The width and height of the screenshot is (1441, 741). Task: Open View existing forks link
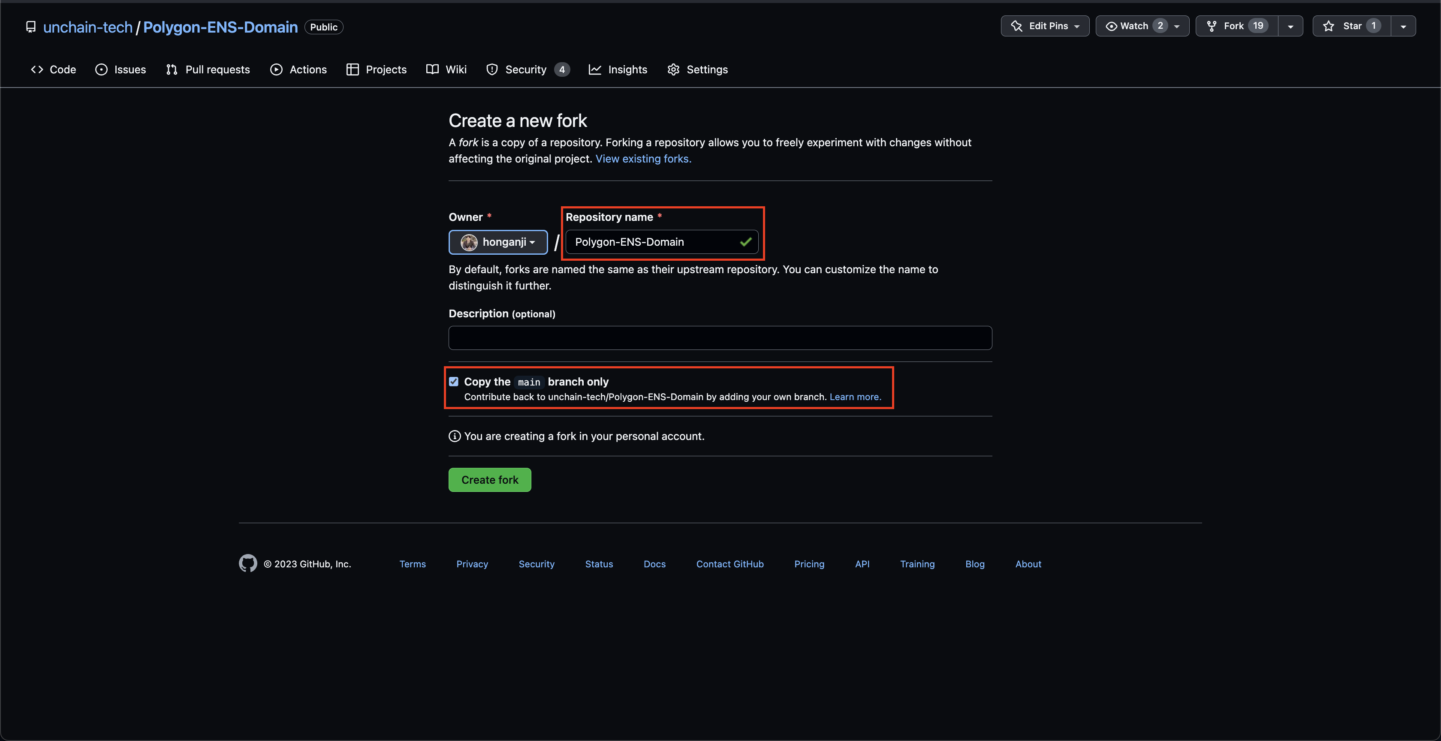point(643,159)
